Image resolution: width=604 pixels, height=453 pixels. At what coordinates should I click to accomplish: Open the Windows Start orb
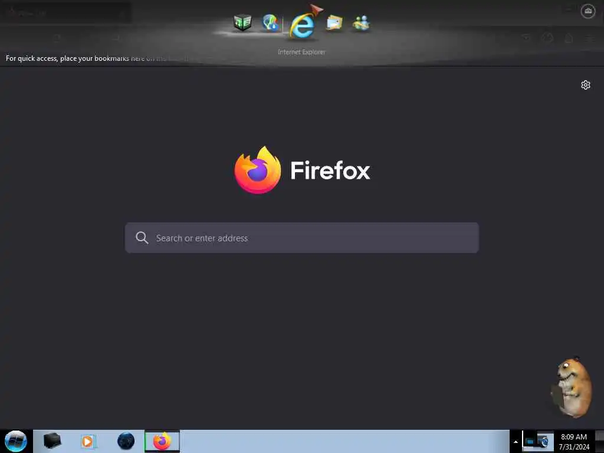tap(16, 441)
